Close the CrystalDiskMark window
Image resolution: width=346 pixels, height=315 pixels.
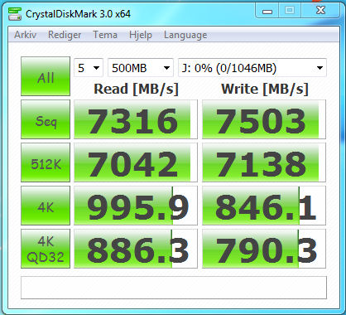tap(320, 11)
